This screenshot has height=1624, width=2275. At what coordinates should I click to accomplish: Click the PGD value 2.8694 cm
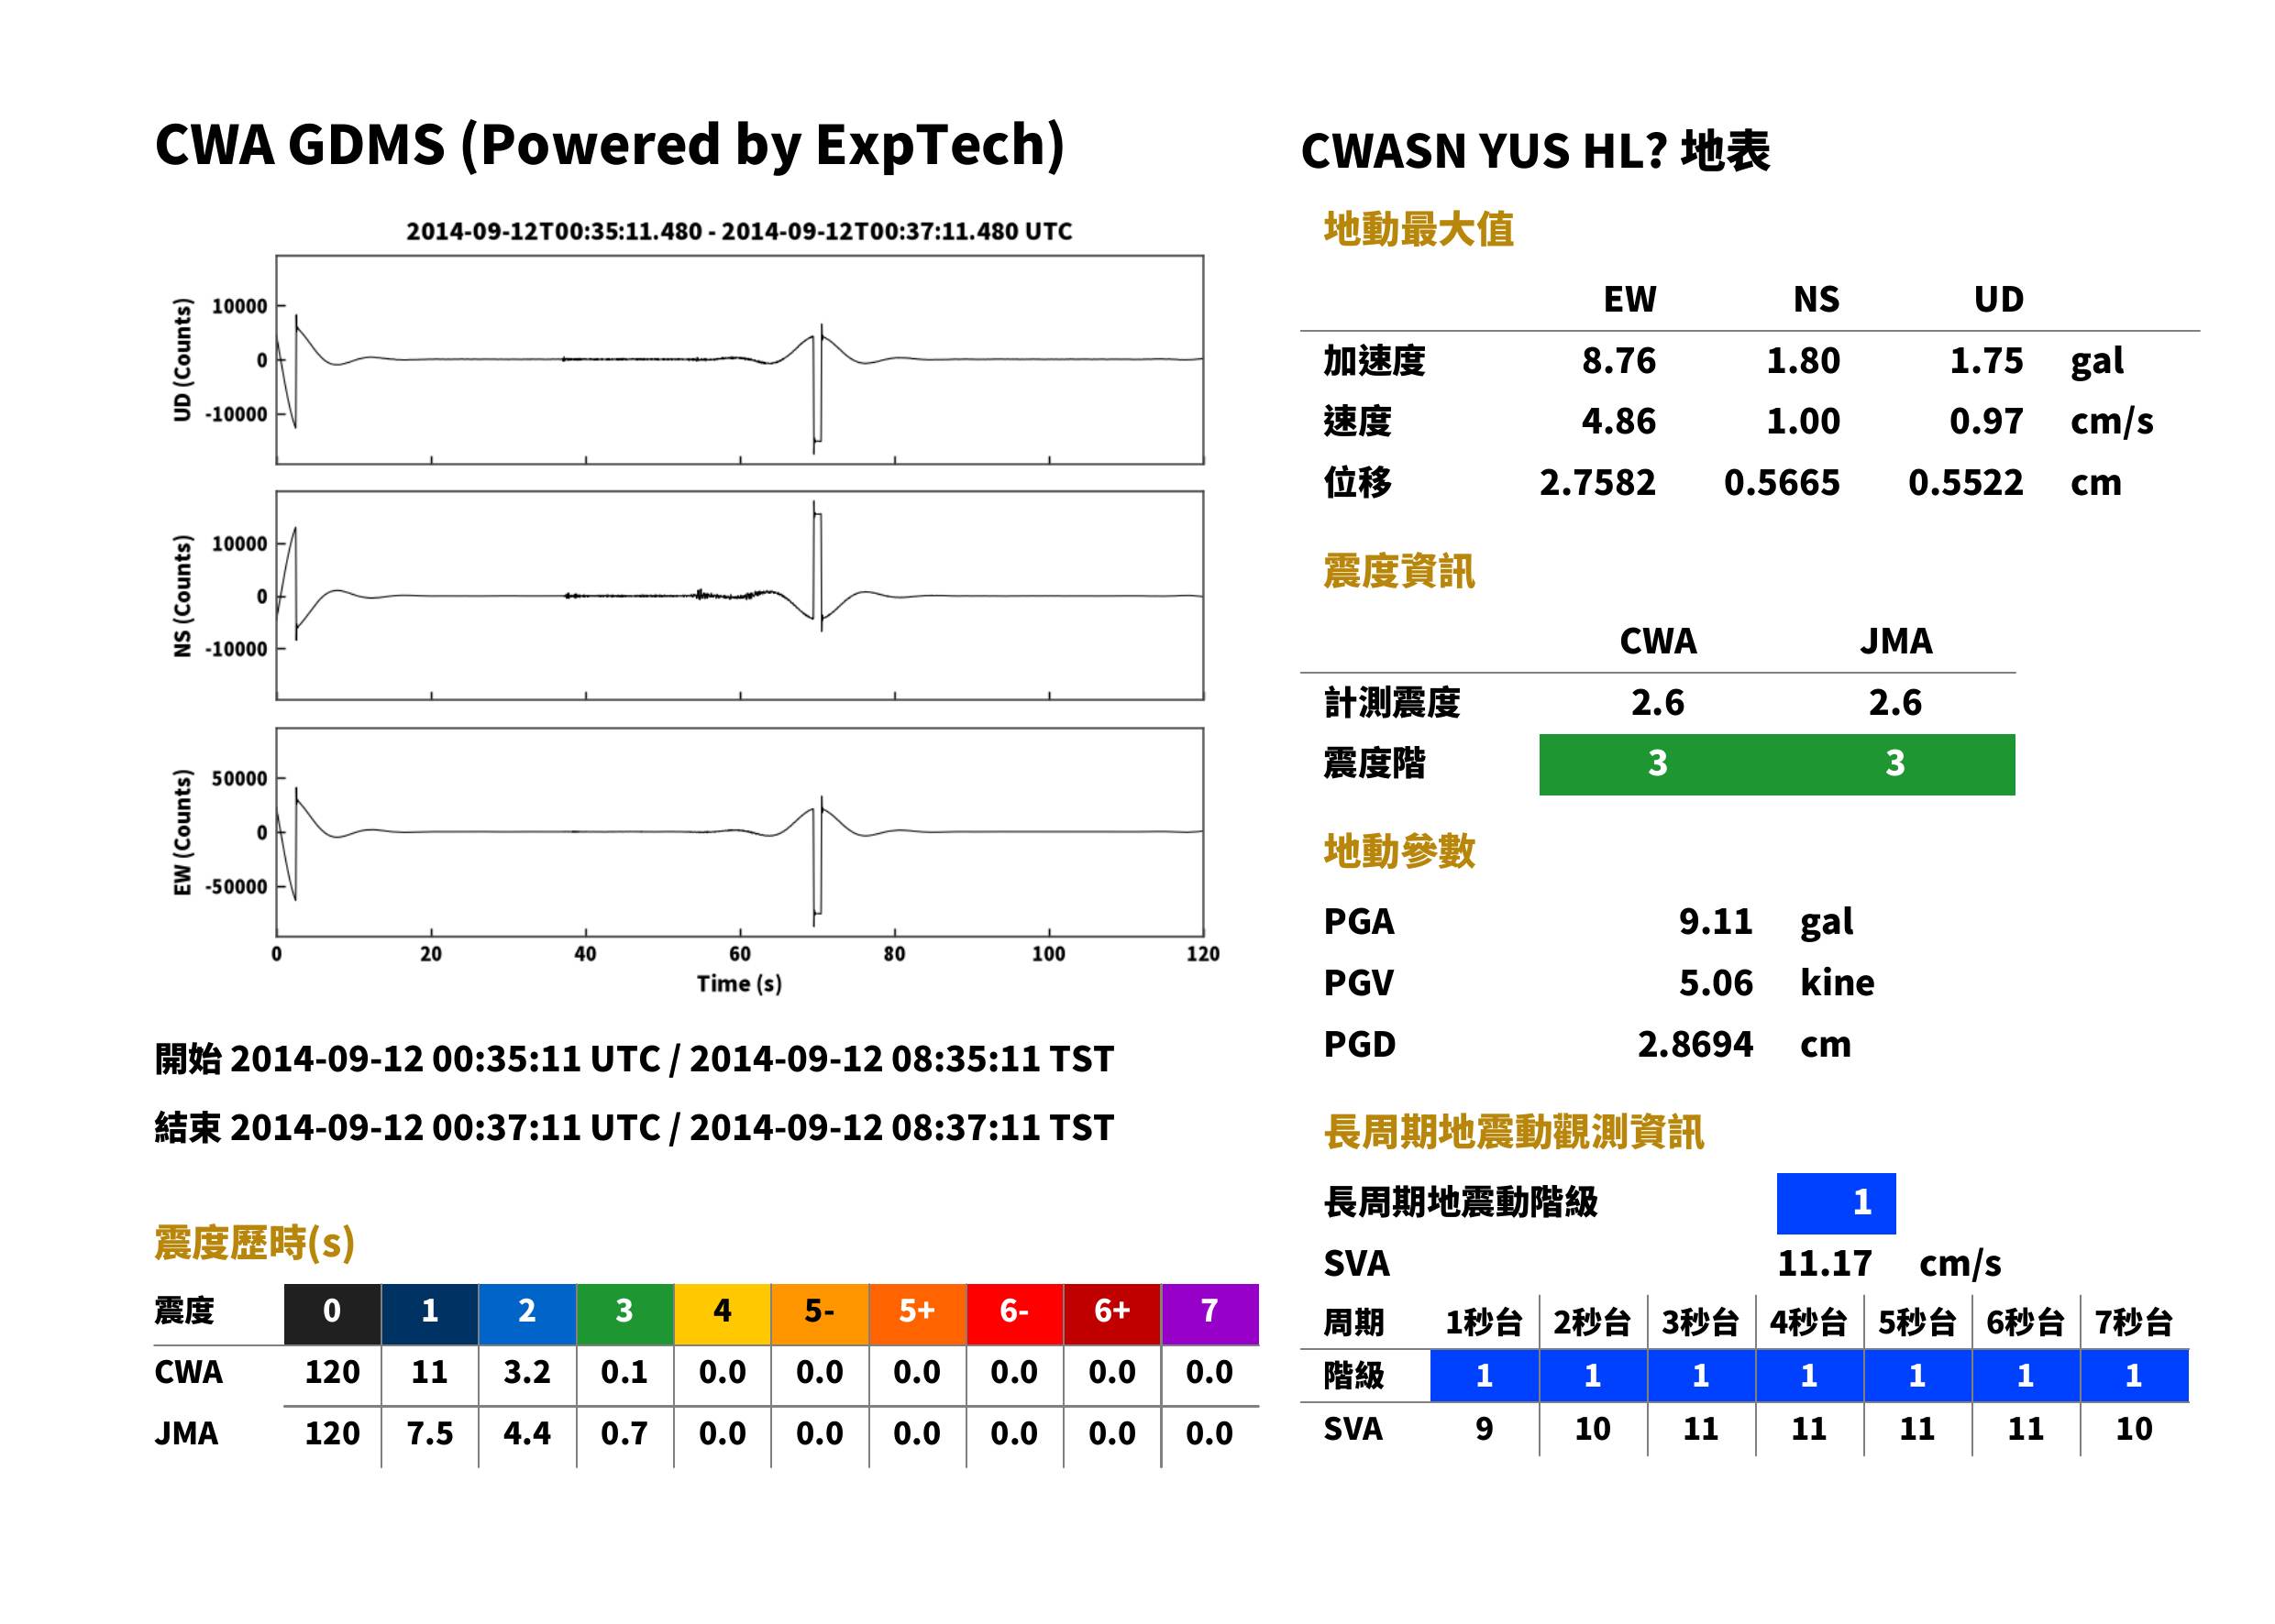point(1744,1045)
